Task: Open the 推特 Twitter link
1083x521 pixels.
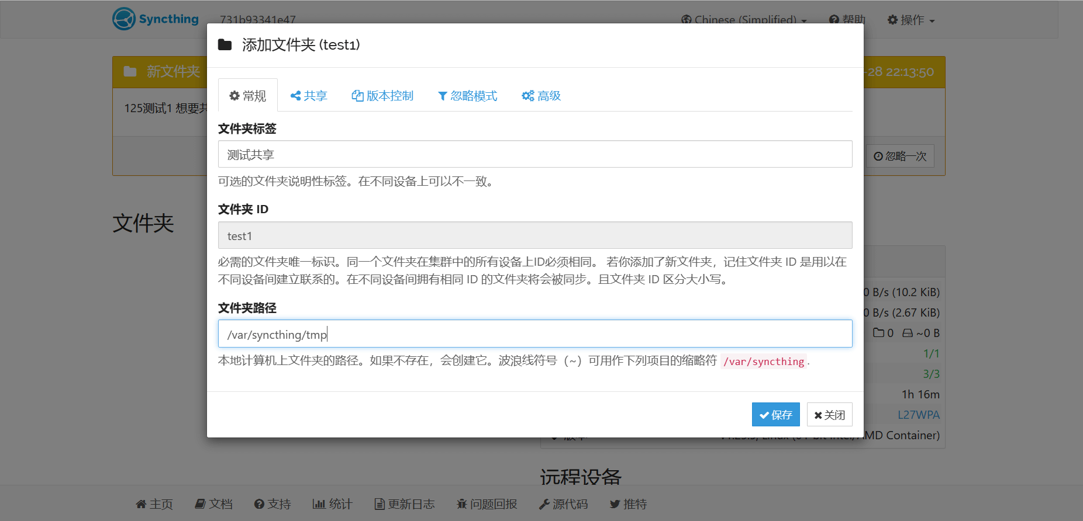Action: (x=628, y=504)
